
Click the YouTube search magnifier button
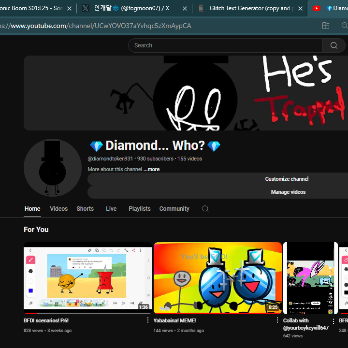tap(333, 45)
